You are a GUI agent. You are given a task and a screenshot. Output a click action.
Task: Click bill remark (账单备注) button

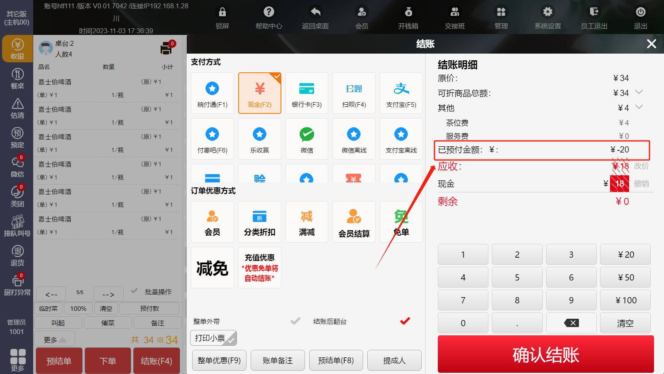pos(278,360)
